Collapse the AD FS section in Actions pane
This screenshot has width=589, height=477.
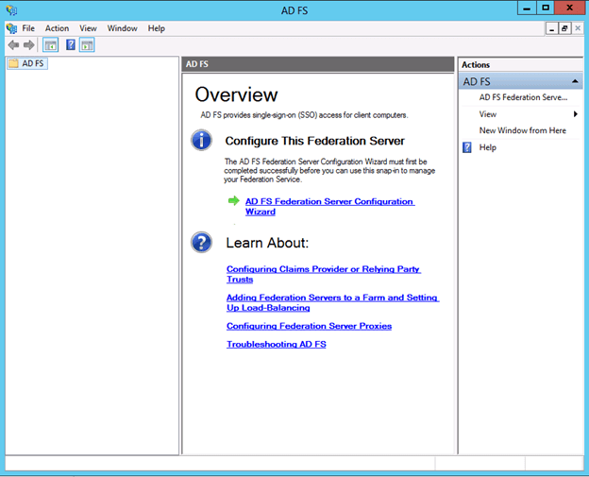pos(575,81)
